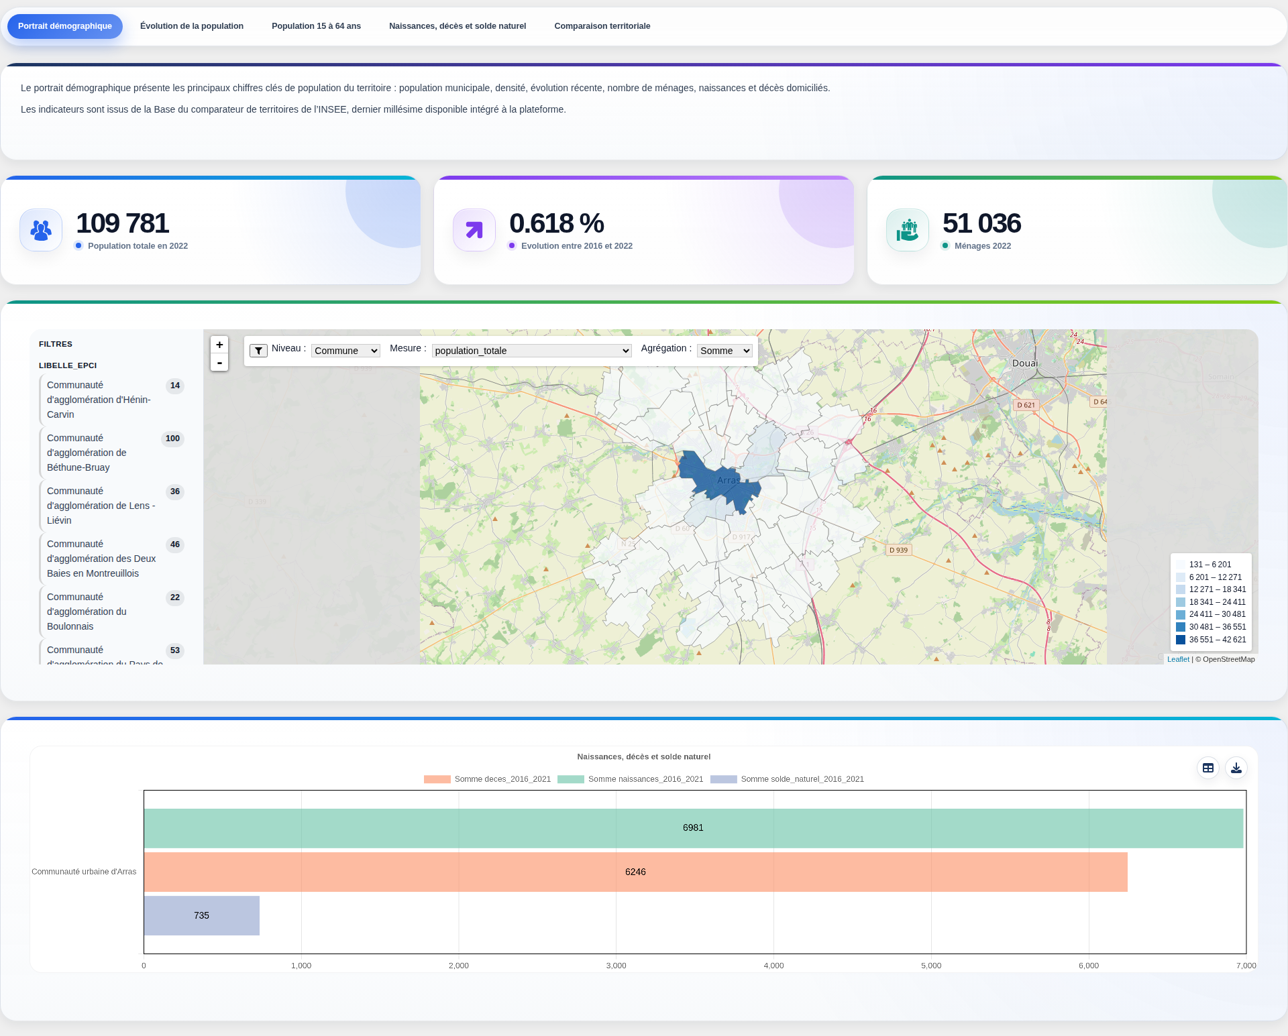Click the map filter funnel icon
Image resolution: width=1288 pixels, height=1036 pixels.
point(258,351)
